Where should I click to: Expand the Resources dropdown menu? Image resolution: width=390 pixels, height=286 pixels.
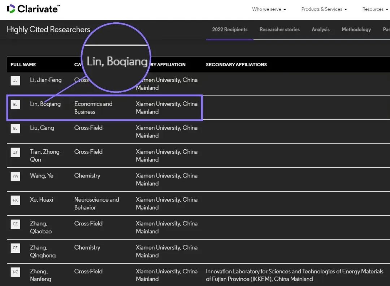(375, 9)
